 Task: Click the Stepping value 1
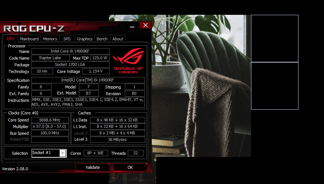[134, 87]
